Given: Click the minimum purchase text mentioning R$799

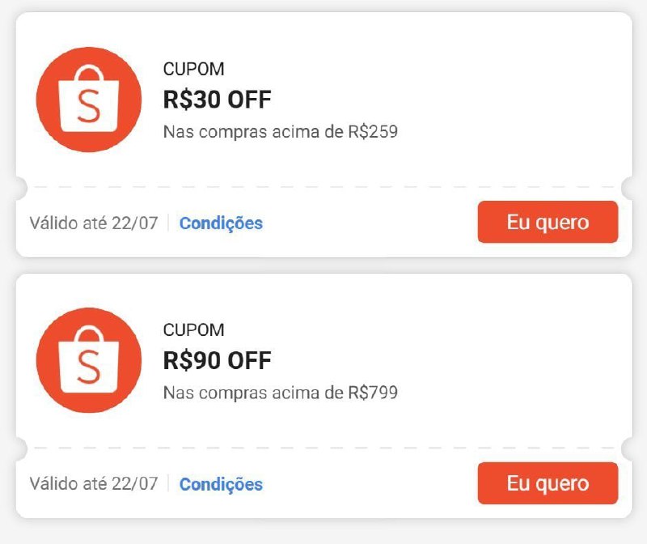Looking at the screenshot, I should [x=280, y=393].
